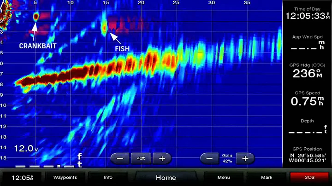Activate the red SOS button
The height and width of the screenshot is (186, 332).
pyautogui.click(x=309, y=177)
